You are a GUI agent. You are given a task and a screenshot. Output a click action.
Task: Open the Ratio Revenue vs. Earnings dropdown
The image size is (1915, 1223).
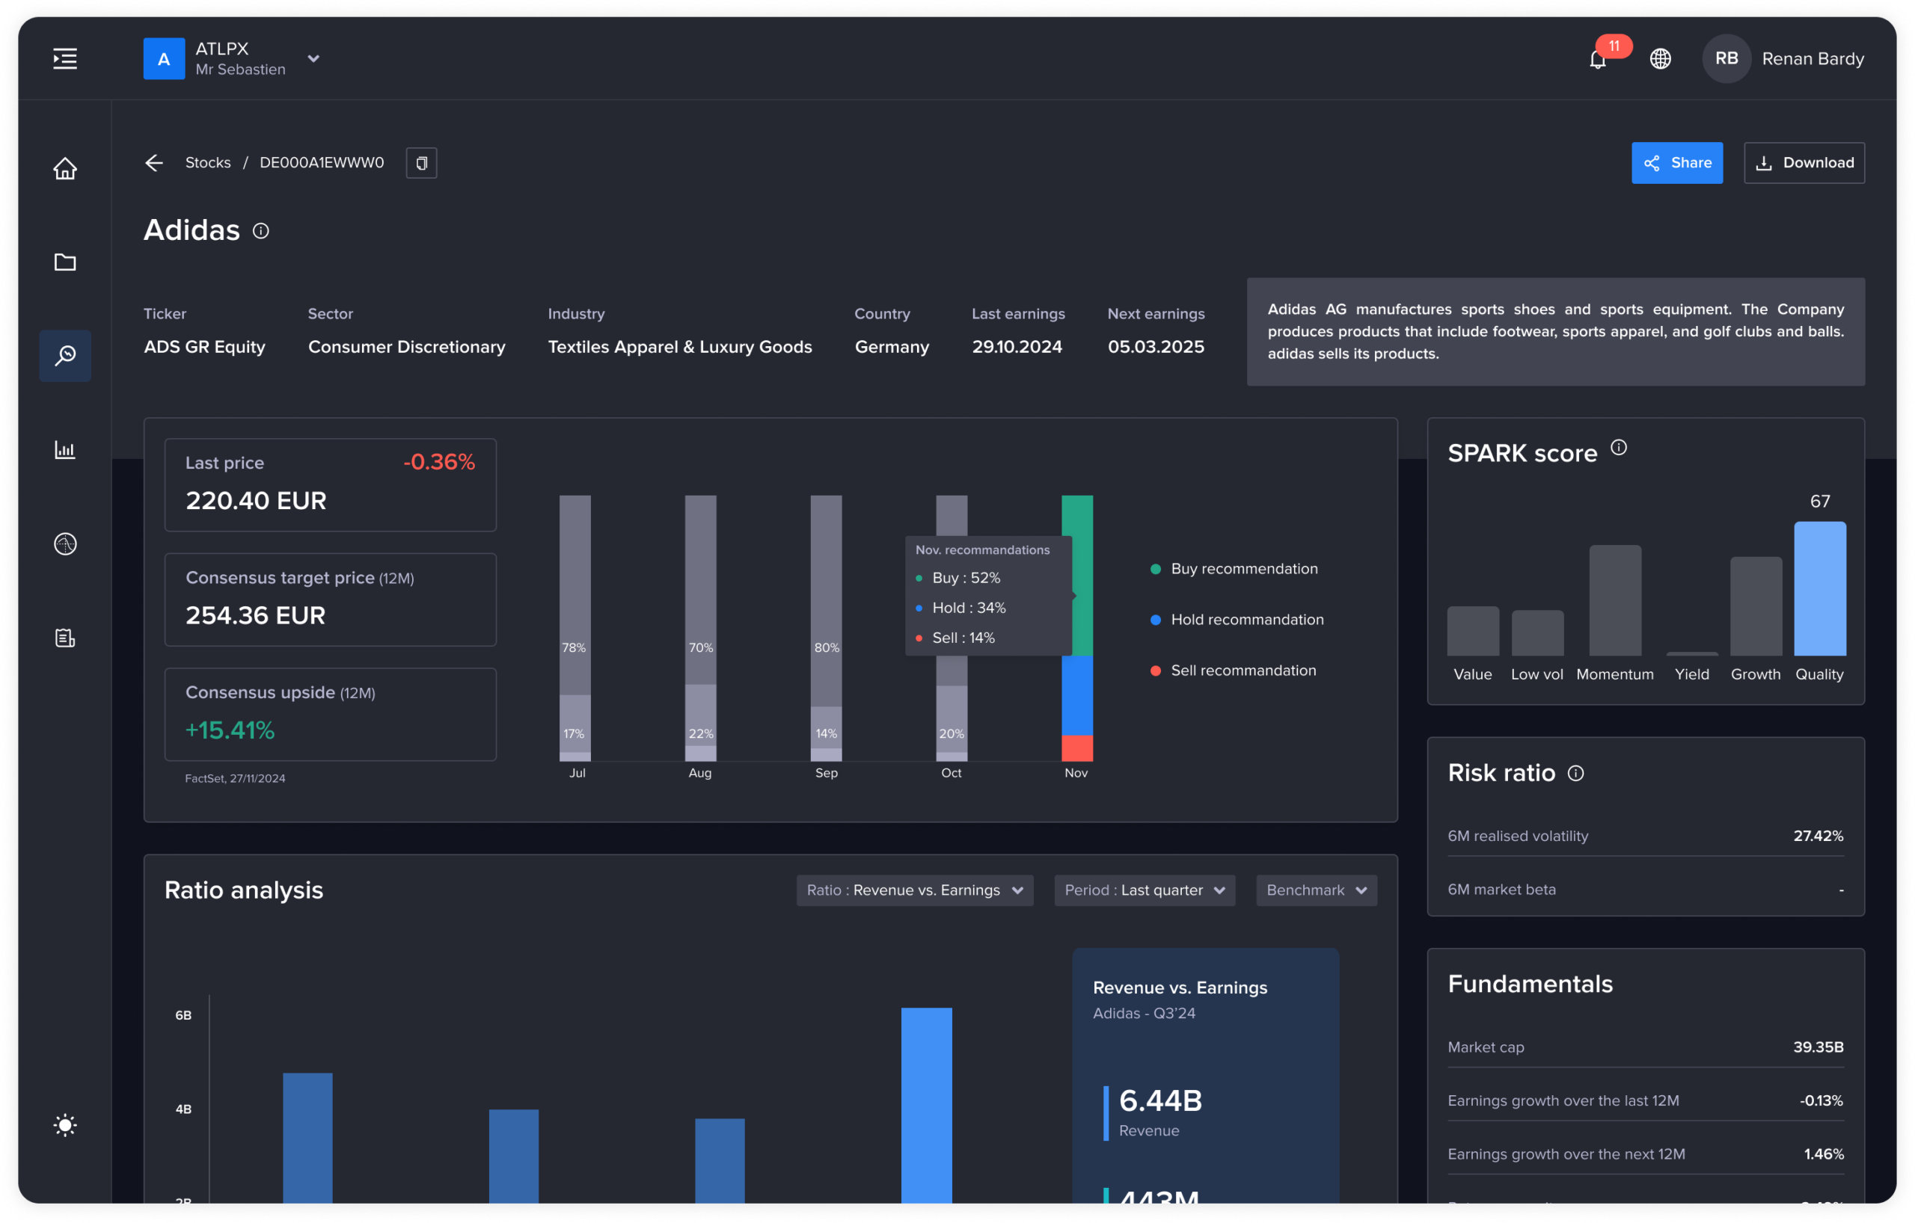(915, 890)
